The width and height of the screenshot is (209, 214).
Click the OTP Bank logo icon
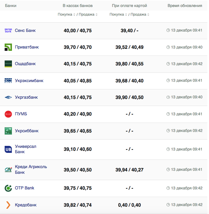[x=8, y=188]
